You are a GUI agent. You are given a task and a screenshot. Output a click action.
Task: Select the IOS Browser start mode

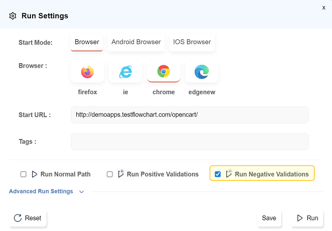(191, 42)
